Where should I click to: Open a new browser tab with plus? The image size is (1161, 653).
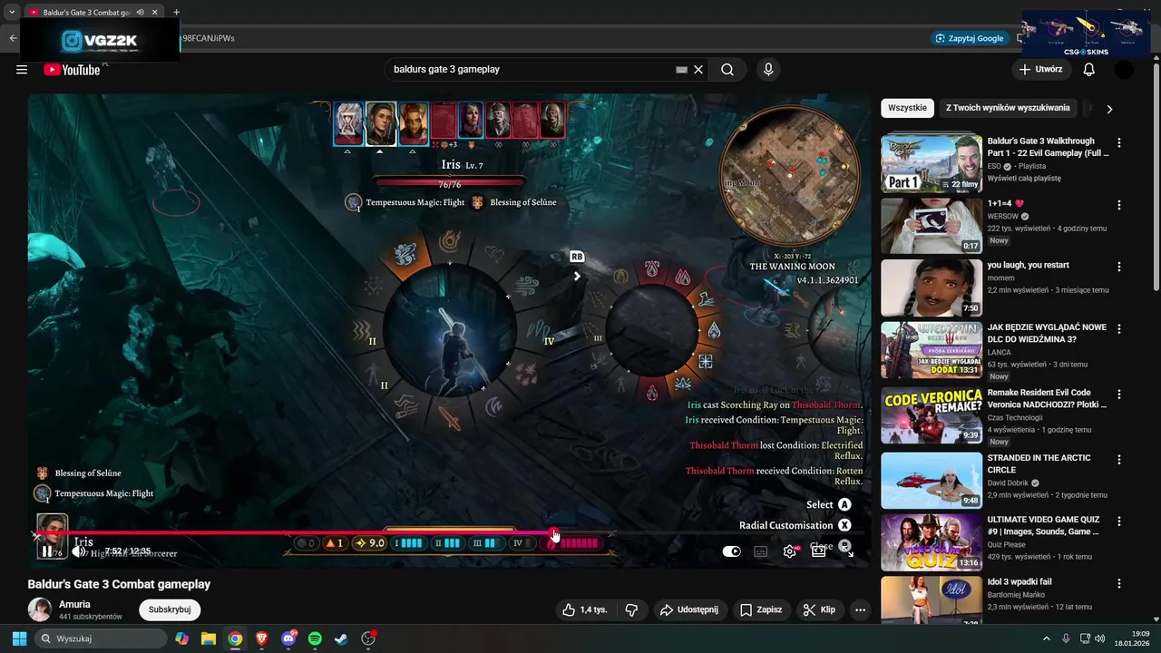coord(176,13)
